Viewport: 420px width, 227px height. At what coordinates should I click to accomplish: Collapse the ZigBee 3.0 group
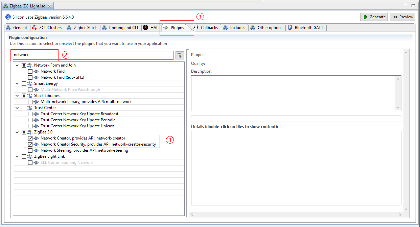pos(17,132)
